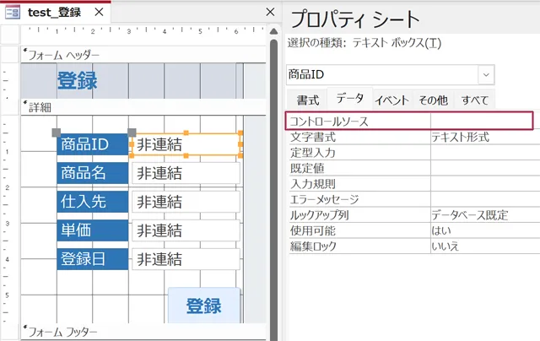Screen dimensions: 540x341
Task: Click the gray move handle of 商品ID text box
Action: 132,133
